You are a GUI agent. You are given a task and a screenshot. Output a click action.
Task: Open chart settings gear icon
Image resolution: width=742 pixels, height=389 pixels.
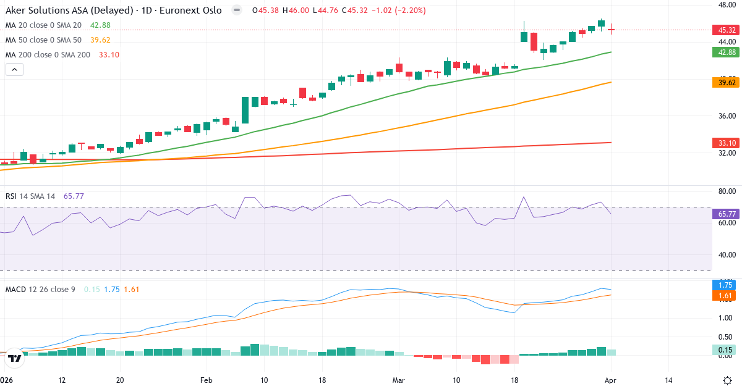727,380
